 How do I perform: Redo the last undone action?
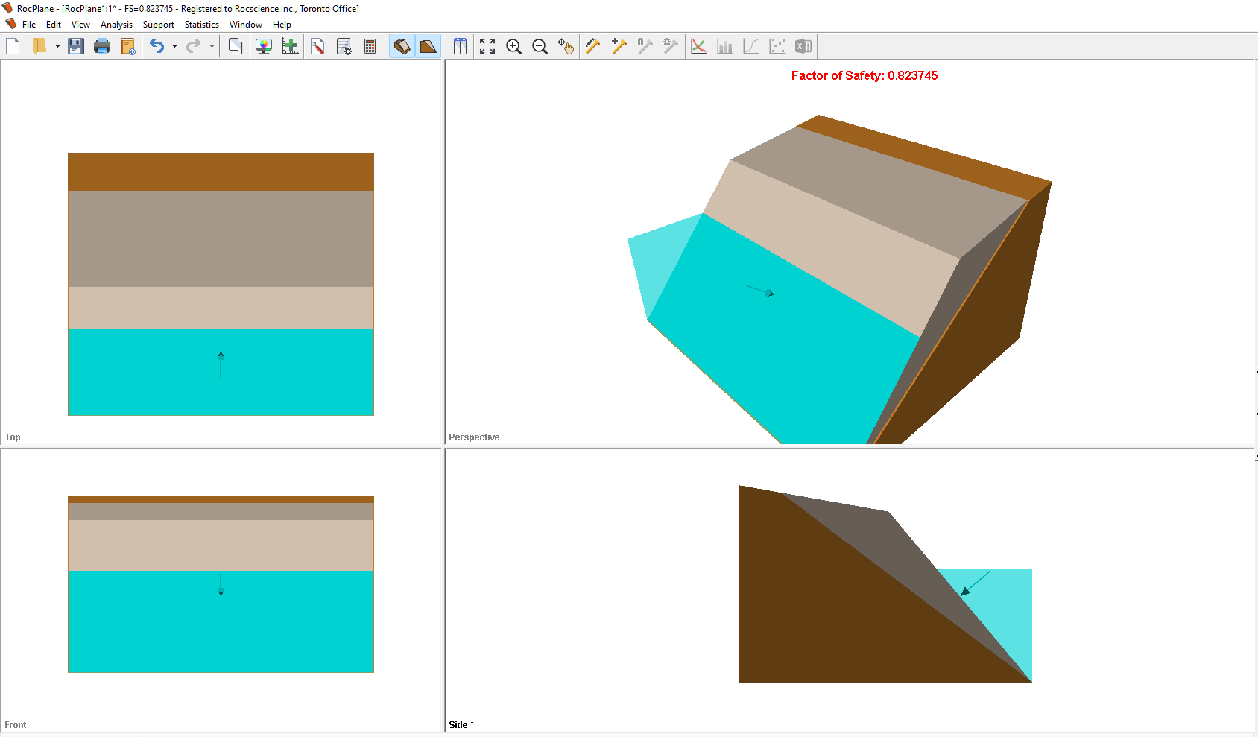194,46
